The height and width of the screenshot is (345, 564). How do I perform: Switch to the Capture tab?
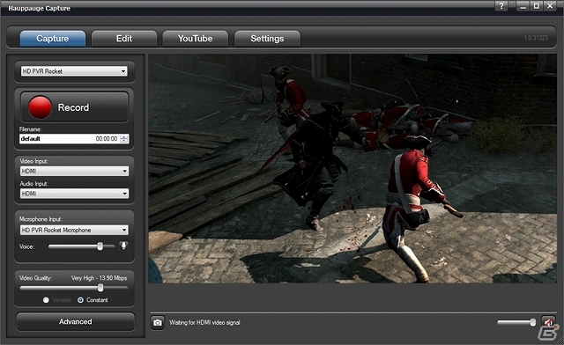click(53, 39)
